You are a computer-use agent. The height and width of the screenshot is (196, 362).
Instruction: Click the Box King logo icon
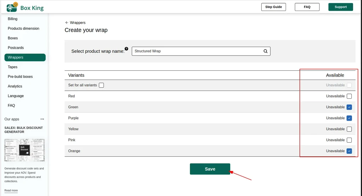12,7
